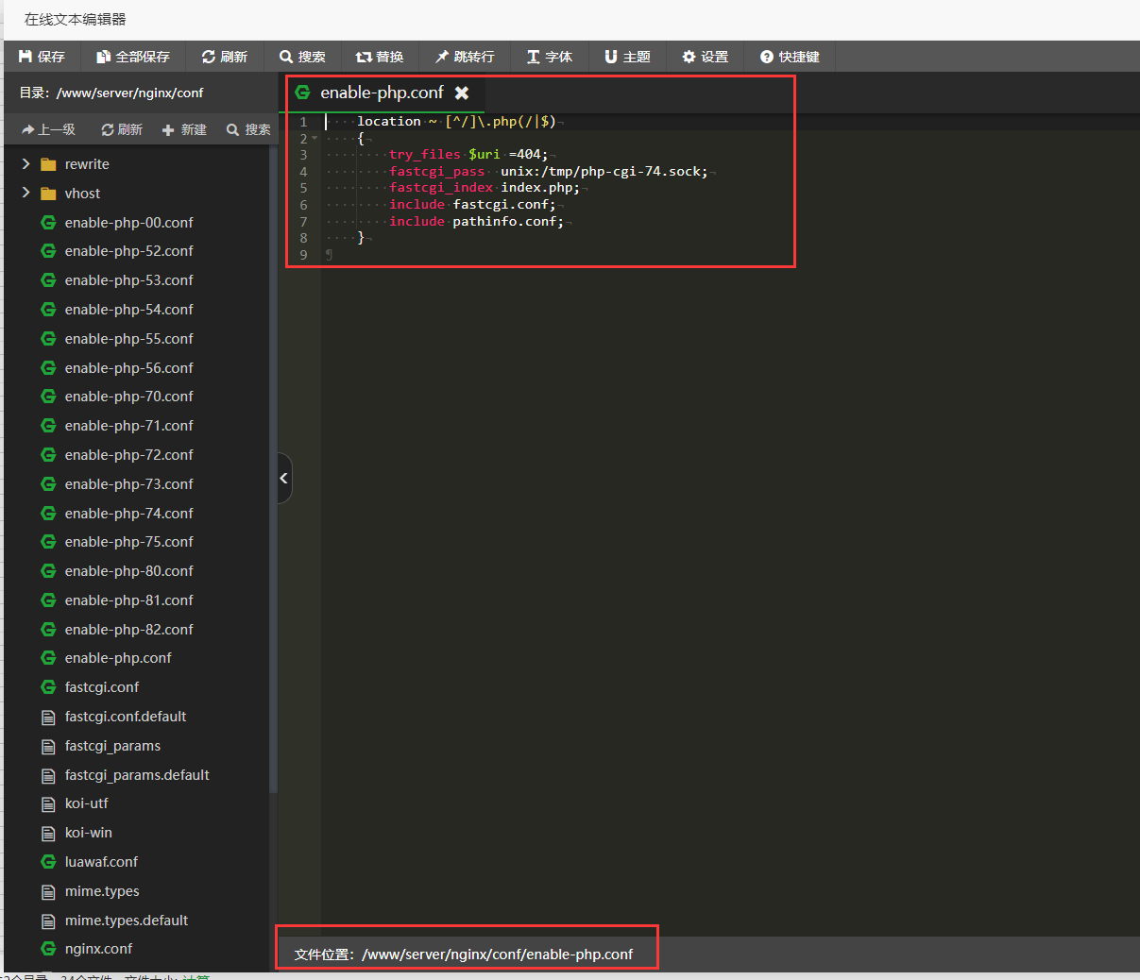Fold the code block at line 2
1140x980 pixels.
[x=315, y=139]
